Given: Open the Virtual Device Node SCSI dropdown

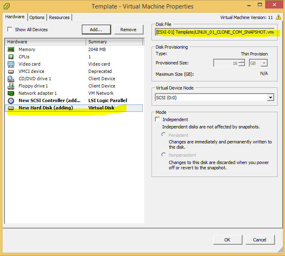Looking at the screenshot, I should pos(270,98).
